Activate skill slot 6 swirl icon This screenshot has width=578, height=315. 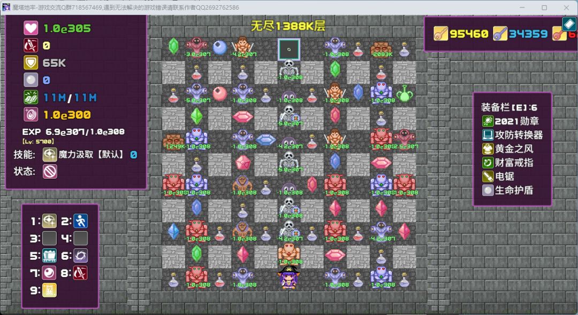tap(80, 256)
